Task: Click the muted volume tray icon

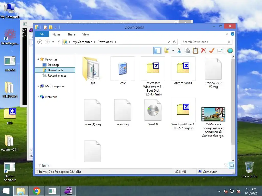Action: point(226,191)
